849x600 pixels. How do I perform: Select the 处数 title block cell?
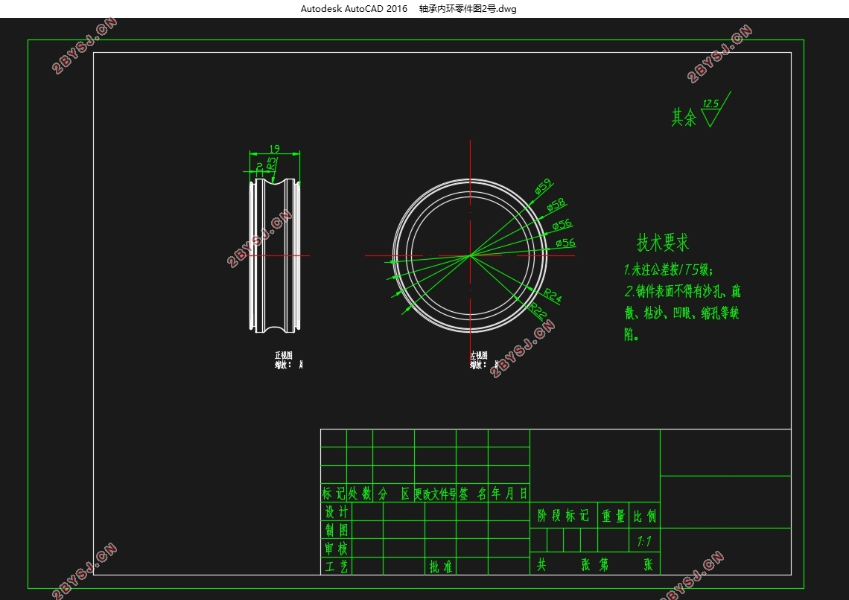[360, 494]
